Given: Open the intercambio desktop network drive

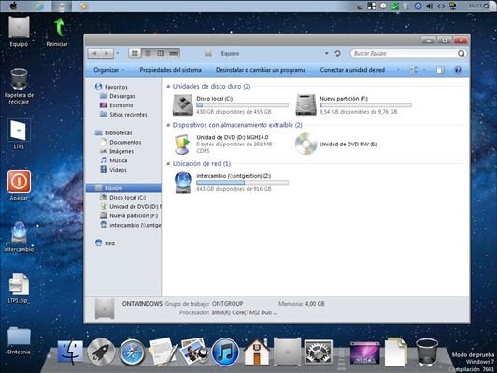Looking at the screenshot, I should pos(19,236).
